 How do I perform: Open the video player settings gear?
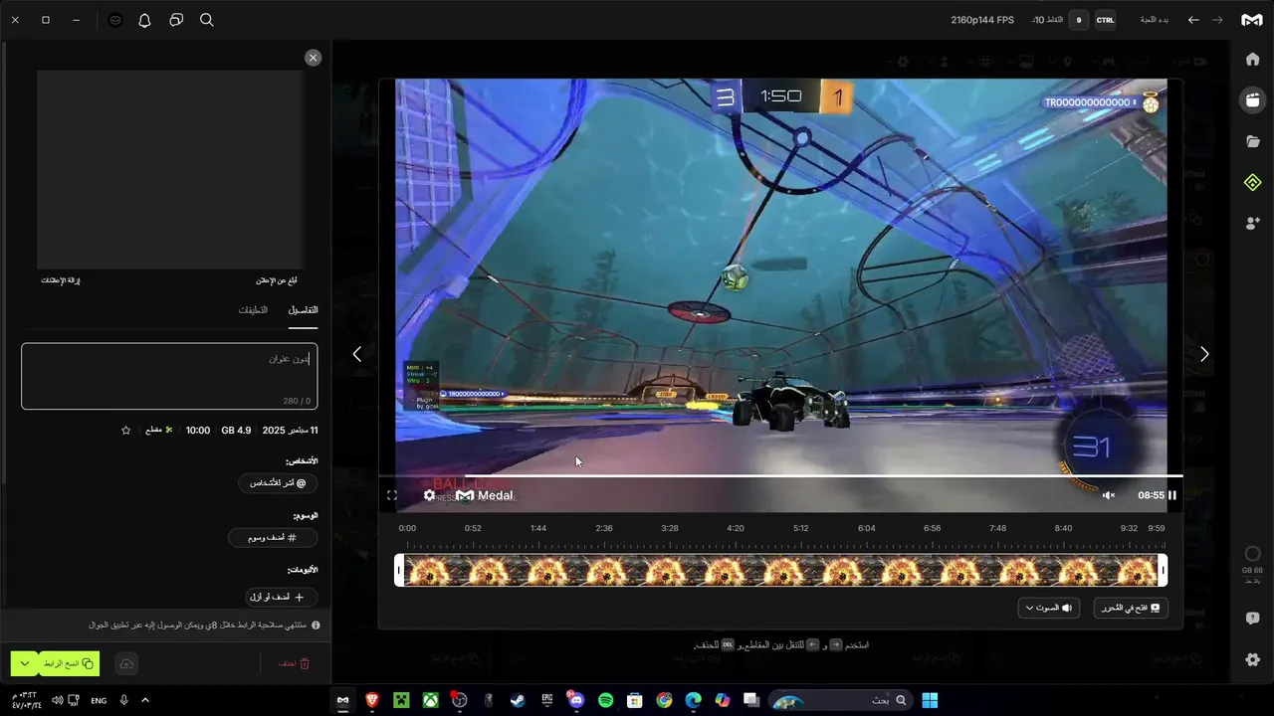429,495
